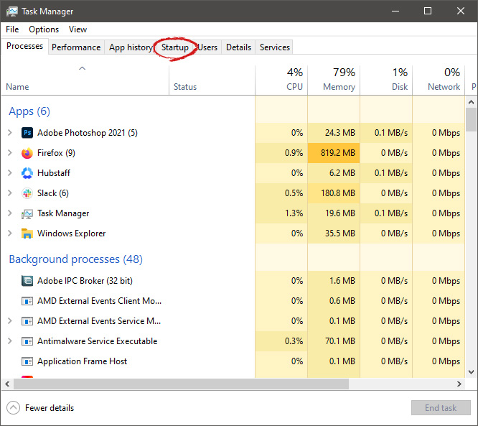
Task: Click the horizontal scrollbar thumb
Action: pyautogui.click(x=181, y=384)
